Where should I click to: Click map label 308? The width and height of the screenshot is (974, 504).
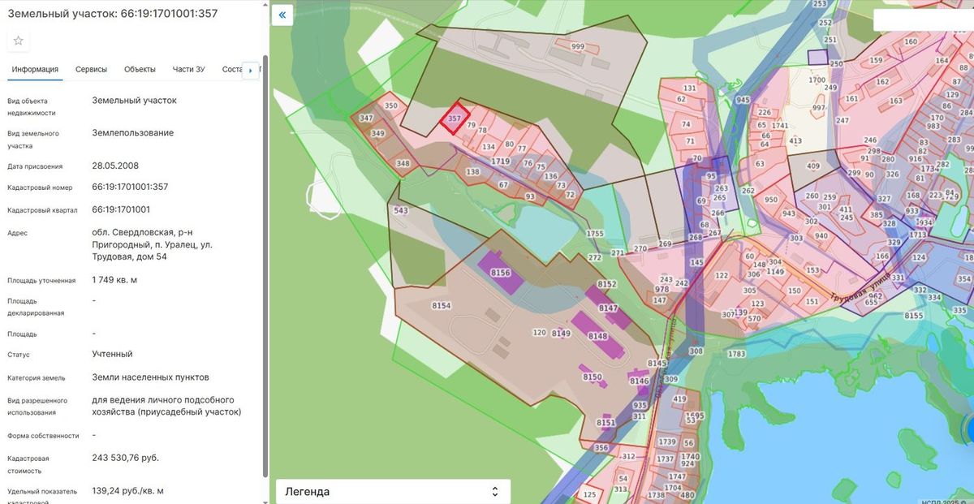(696, 351)
